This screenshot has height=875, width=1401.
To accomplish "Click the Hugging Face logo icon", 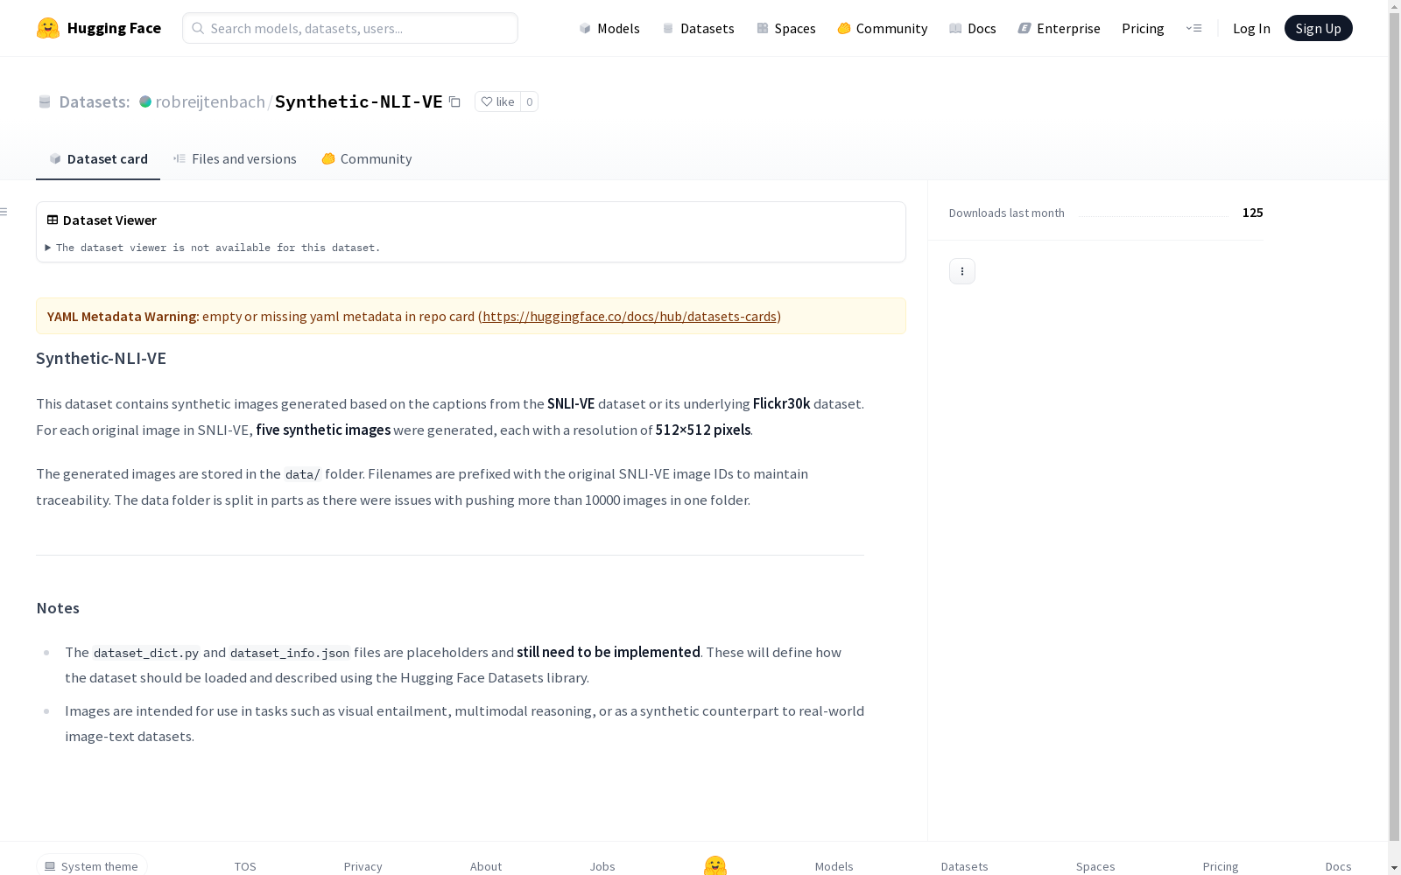I will (x=48, y=28).
